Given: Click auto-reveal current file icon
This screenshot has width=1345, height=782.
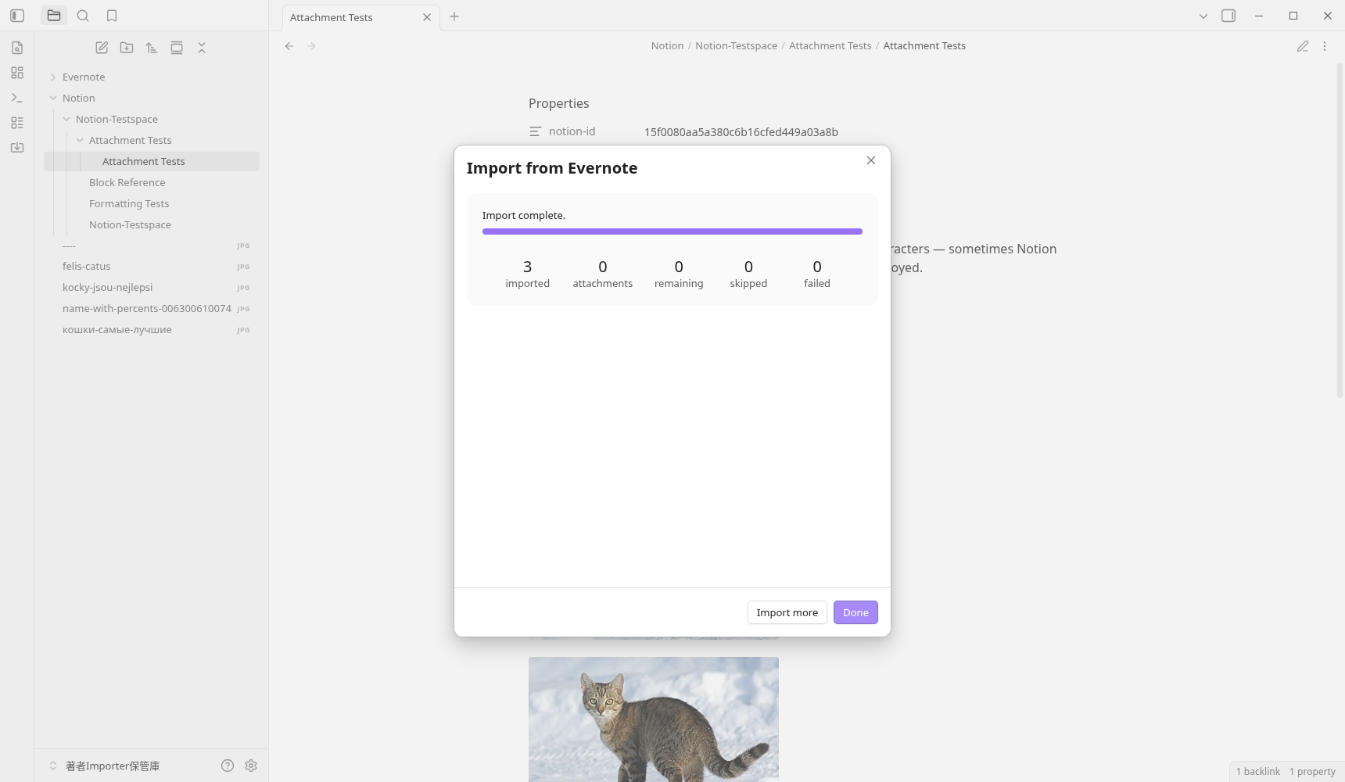Looking at the screenshot, I should (x=177, y=48).
